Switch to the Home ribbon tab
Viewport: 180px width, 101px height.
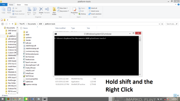pyautogui.click(x=11, y=5)
